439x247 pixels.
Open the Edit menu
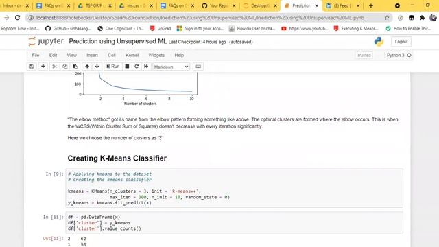53,55
